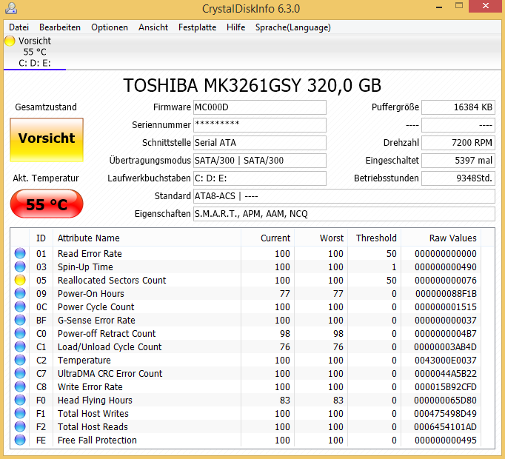This screenshot has height=459, width=505.
Task: Click blue status icon for Temperature row
Action: click(x=20, y=360)
